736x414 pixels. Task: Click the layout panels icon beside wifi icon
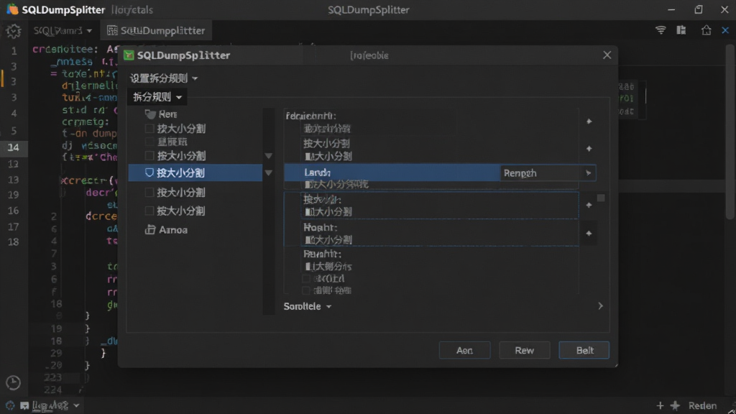681,30
